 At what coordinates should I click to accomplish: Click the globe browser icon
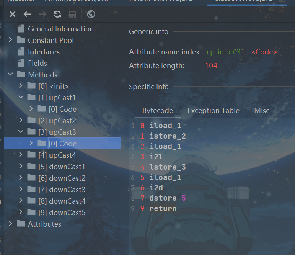pos(91,15)
